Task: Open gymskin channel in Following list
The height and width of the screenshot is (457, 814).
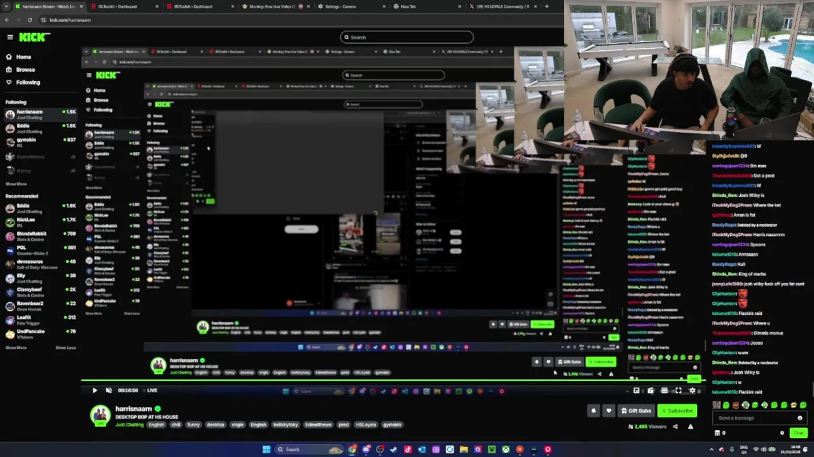Action: point(39,142)
